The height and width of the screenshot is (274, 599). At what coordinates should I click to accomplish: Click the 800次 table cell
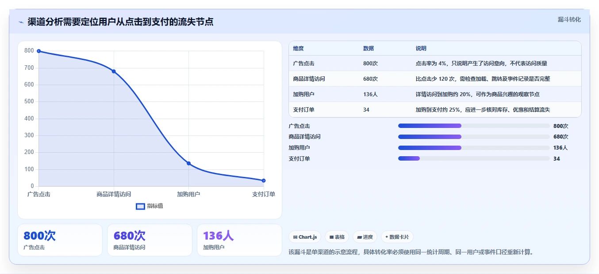pyautogui.click(x=370, y=64)
